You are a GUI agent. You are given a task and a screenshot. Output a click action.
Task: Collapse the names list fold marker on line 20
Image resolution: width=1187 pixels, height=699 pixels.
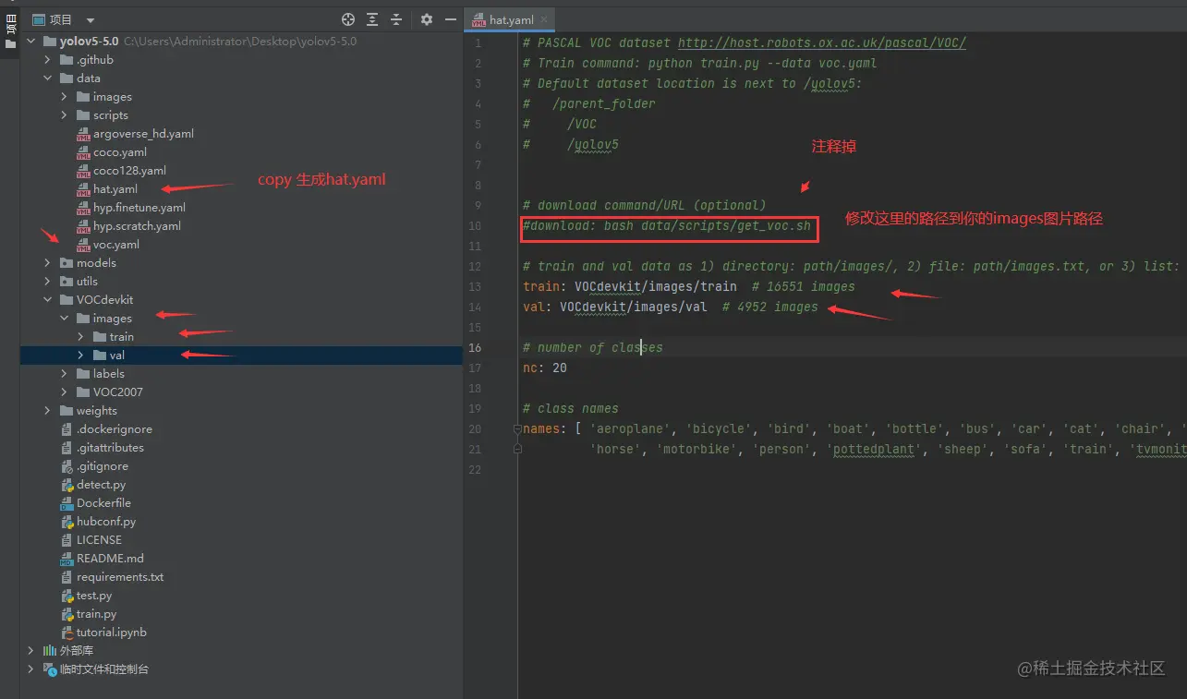point(518,429)
